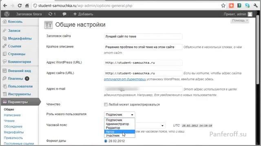Screen dimensions: 261x146
Task: Open the Пользователи menu
Action: [x=20, y=86]
